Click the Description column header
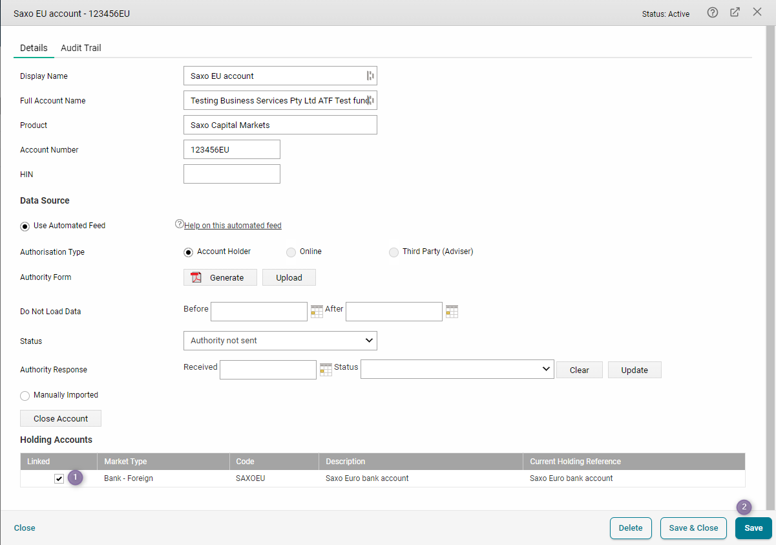 pyautogui.click(x=421, y=462)
